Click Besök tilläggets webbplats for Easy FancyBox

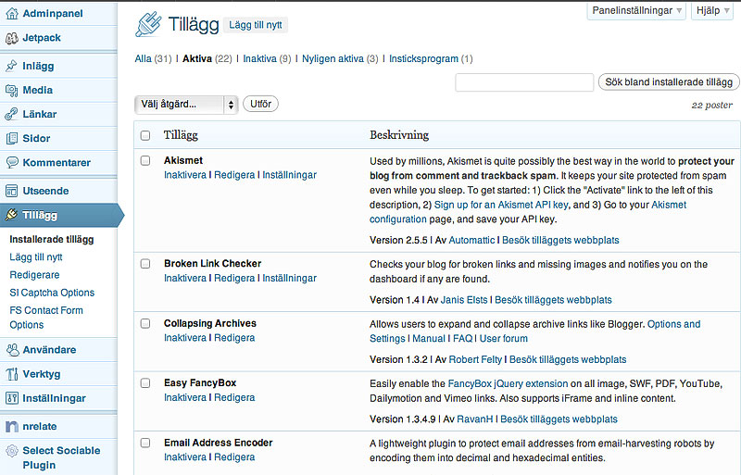559,419
